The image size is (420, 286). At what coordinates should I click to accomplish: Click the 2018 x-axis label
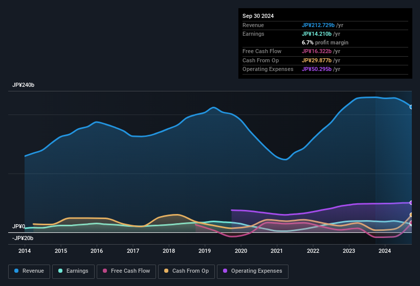click(x=169, y=251)
